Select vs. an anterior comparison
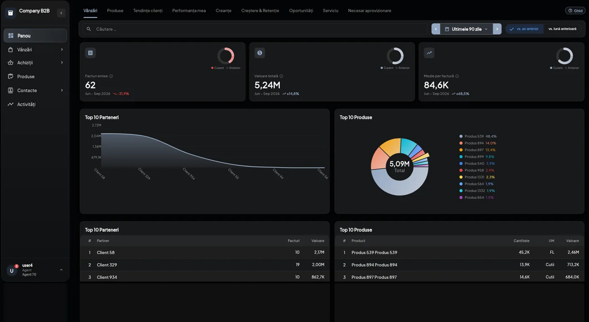Screen dimensions: 589x322 [x=524, y=29]
